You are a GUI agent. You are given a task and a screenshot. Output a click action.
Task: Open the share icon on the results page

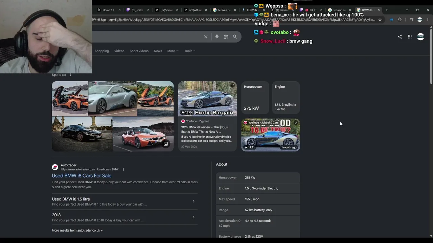point(400,37)
